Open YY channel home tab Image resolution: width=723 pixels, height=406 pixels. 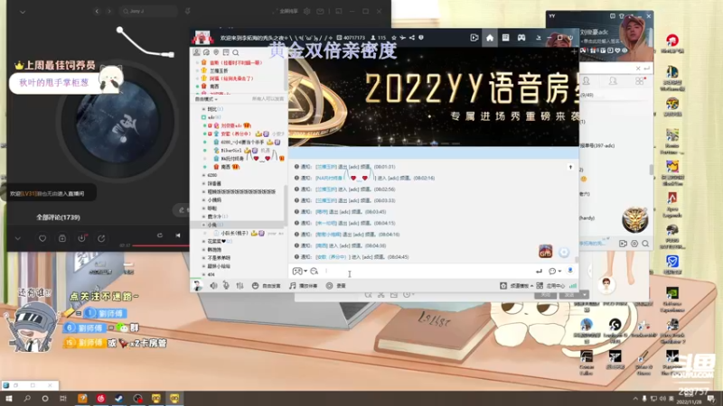click(490, 38)
